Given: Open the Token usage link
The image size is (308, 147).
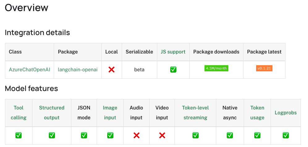Looking at the screenshot, I should (x=257, y=113).
